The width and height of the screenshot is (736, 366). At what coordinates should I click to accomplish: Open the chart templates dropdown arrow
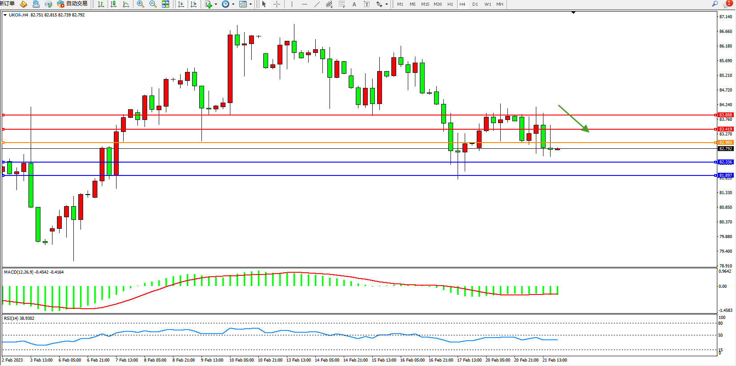(250, 4)
